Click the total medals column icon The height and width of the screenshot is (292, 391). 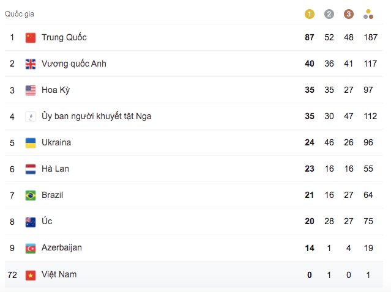click(x=368, y=14)
